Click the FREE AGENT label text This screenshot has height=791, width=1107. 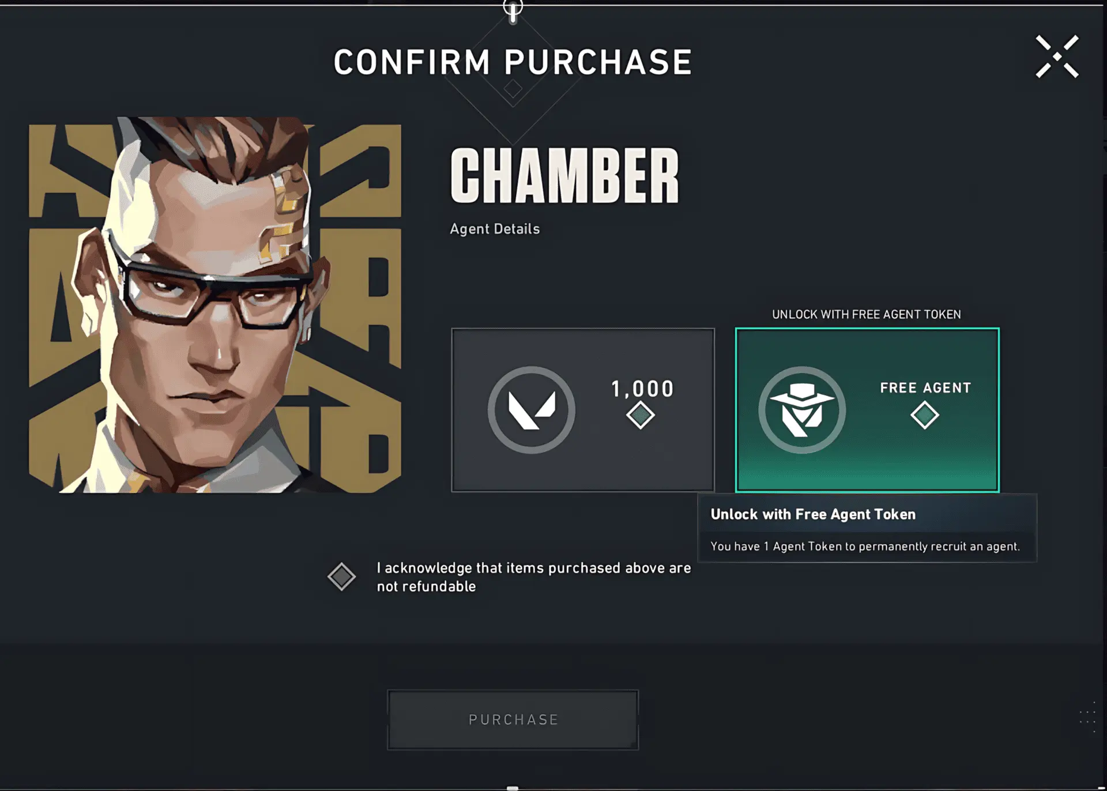tap(925, 388)
